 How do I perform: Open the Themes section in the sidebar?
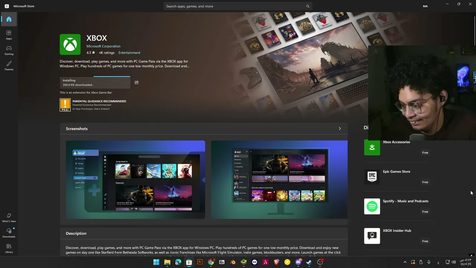coord(9,66)
